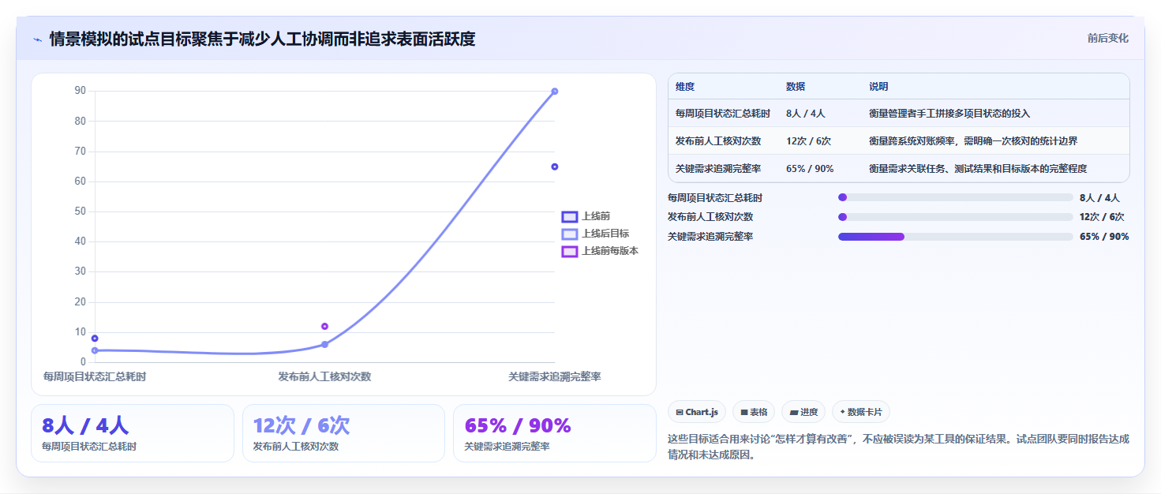Click the 前后变化 label in header
The width and height of the screenshot is (1161, 494).
pyautogui.click(x=1107, y=38)
